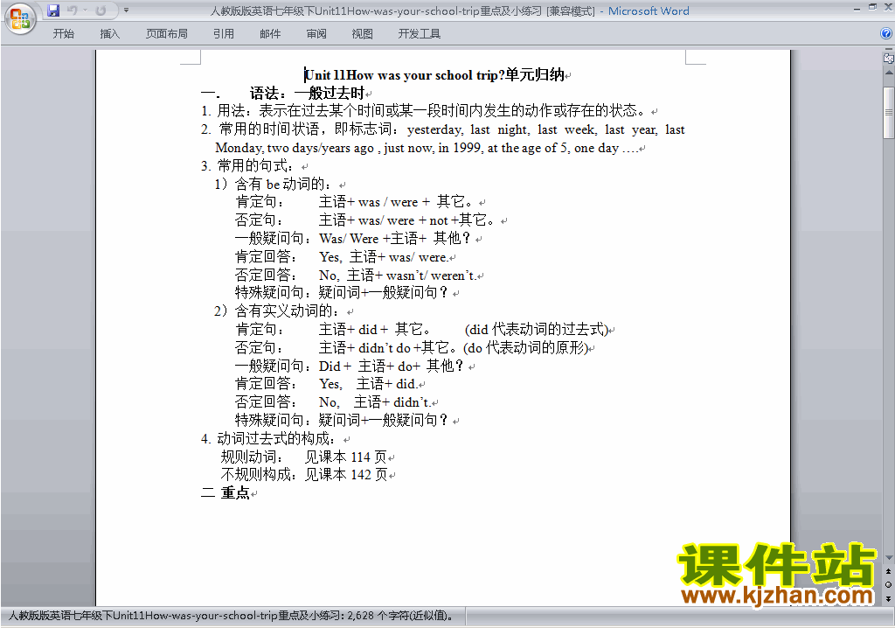
Task: Click the text 'No, 主语+ wasn't/ weren't.'
Action: [x=398, y=276]
